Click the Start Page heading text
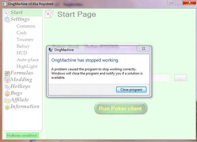Screen dimensions: 197x142 coord(77,14)
